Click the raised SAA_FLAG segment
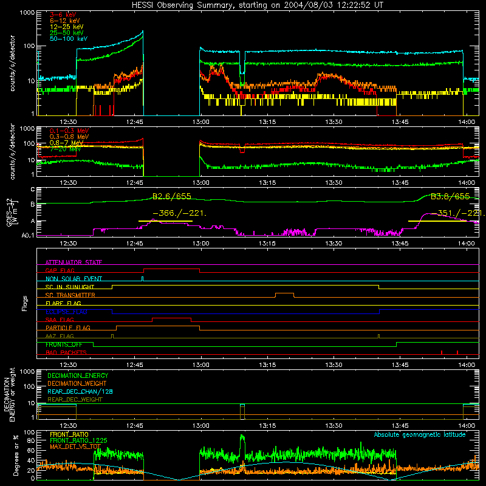486x486 pixels. (x=171, y=318)
